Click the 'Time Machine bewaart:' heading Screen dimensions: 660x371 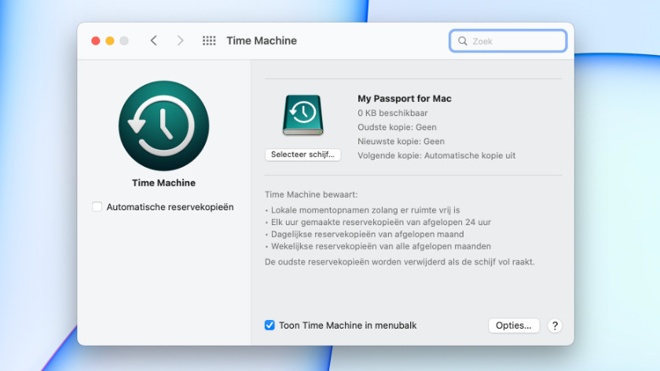[311, 195]
